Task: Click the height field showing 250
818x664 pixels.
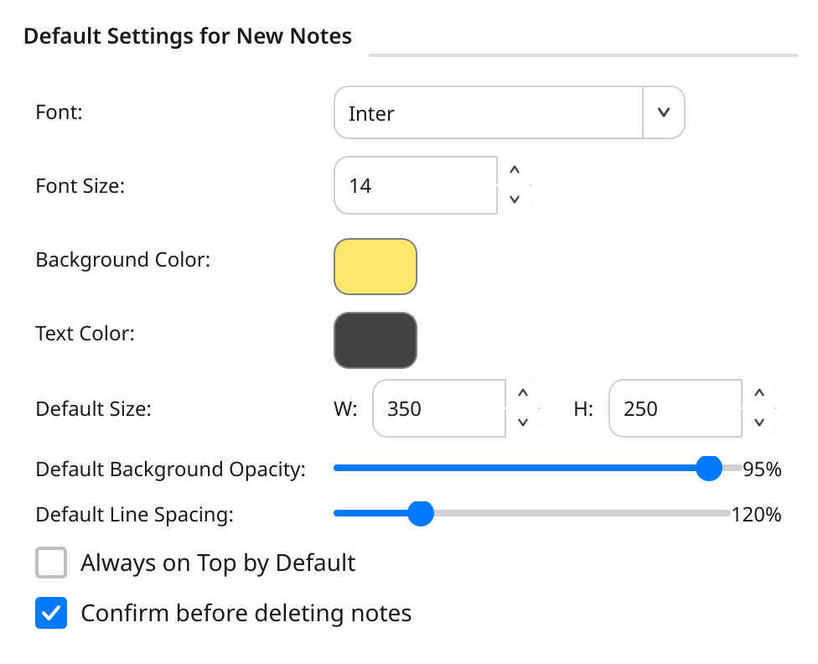Action: 676,408
